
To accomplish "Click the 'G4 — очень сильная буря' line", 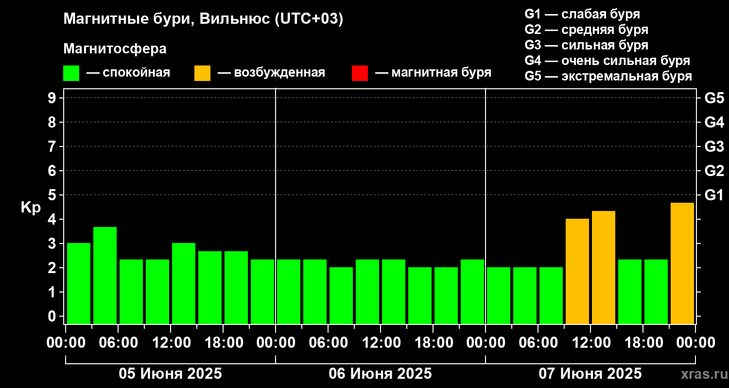I will (x=607, y=61).
